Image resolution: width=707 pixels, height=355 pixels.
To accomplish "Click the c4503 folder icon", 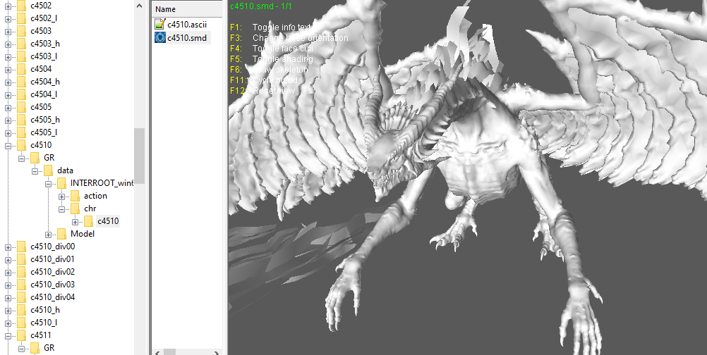I will 21,31.
